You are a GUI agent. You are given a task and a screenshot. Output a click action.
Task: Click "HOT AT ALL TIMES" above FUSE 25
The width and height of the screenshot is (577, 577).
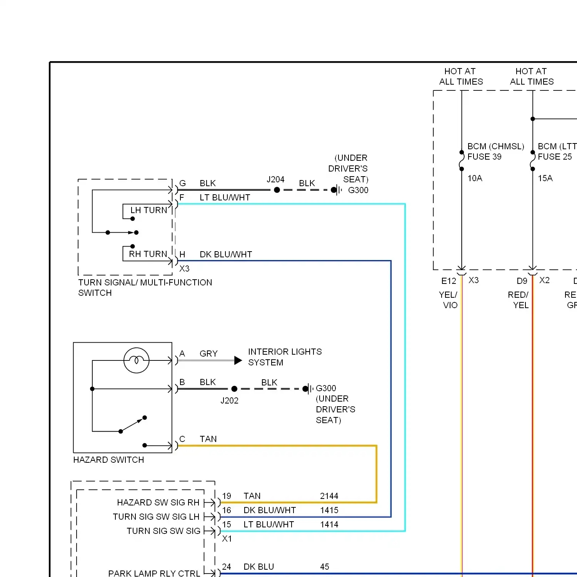pos(532,76)
